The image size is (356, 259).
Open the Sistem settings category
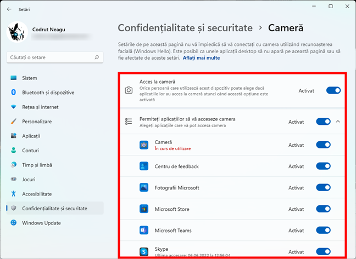(55, 78)
